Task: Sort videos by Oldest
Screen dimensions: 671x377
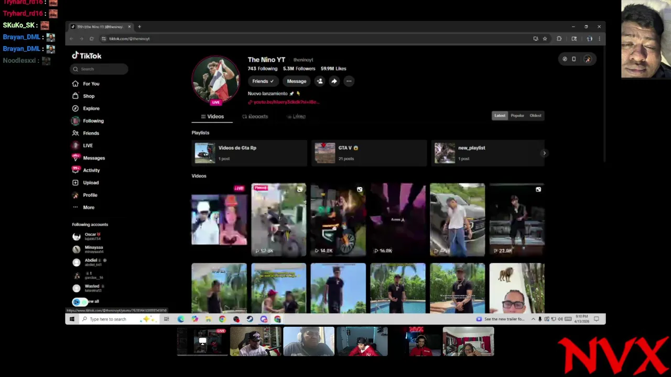Action: point(535,116)
